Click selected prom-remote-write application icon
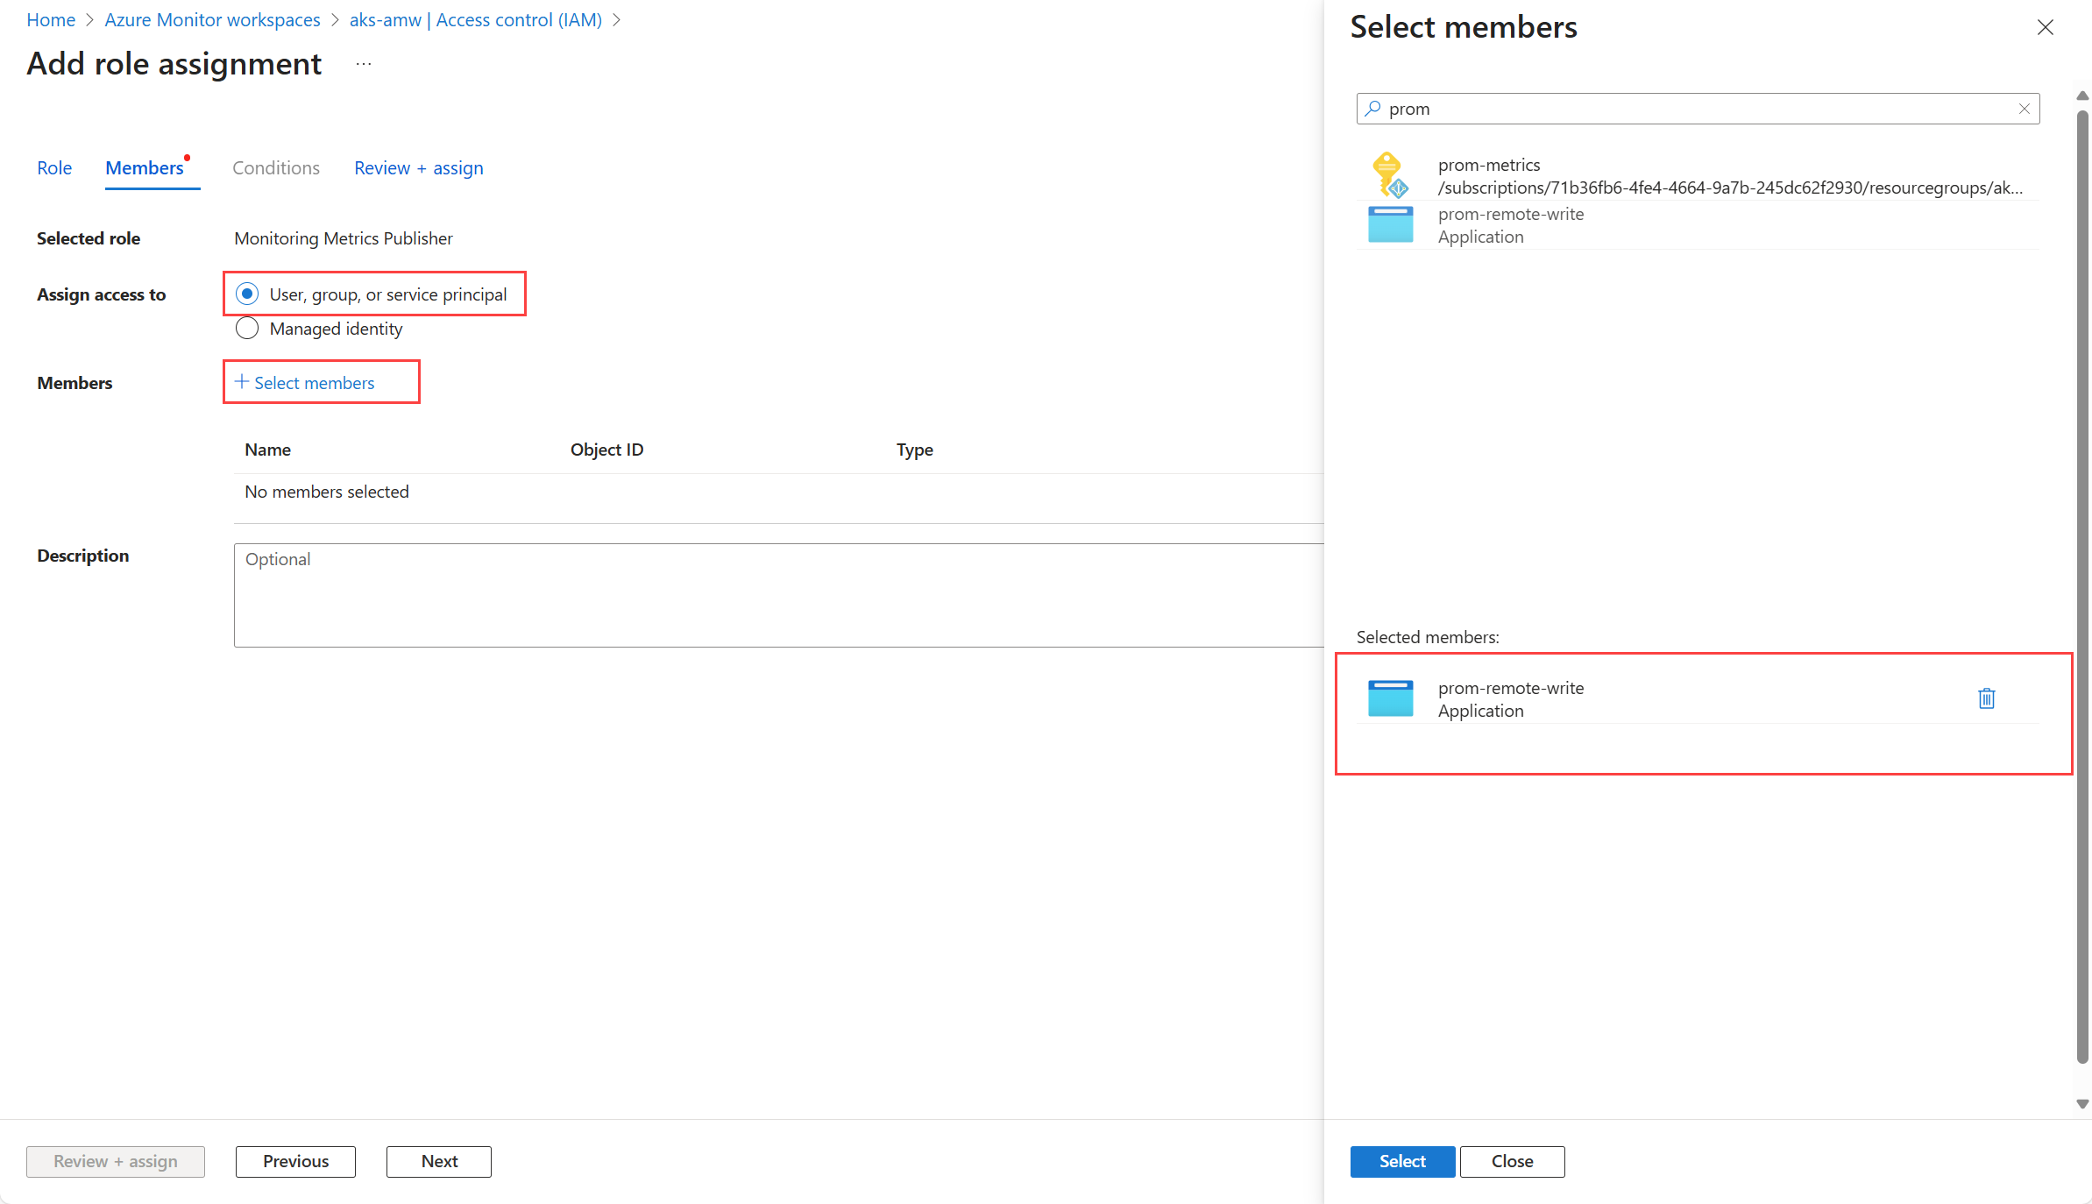Viewport: 2092px width, 1204px height. pyautogui.click(x=1390, y=698)
